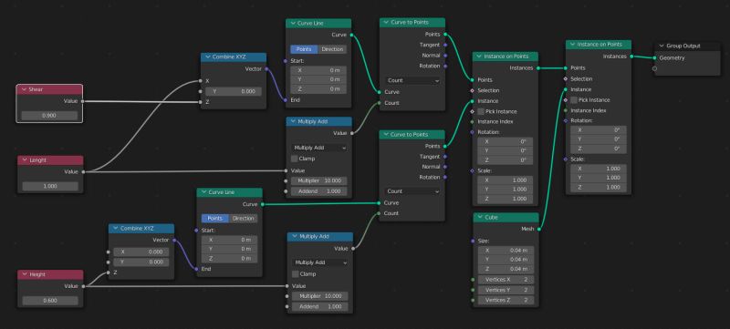The height and width of the screenshot is (329, 730).
Task: Tick Pick Instance in the first Instance on Points
Action: 481,111
